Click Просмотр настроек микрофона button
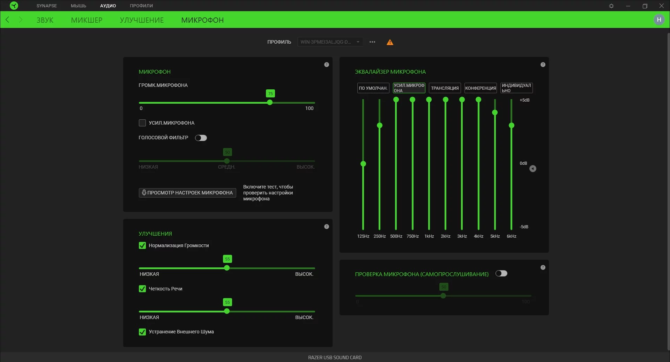The width and height of the screenshot is (670, 362). click(187, 193)
